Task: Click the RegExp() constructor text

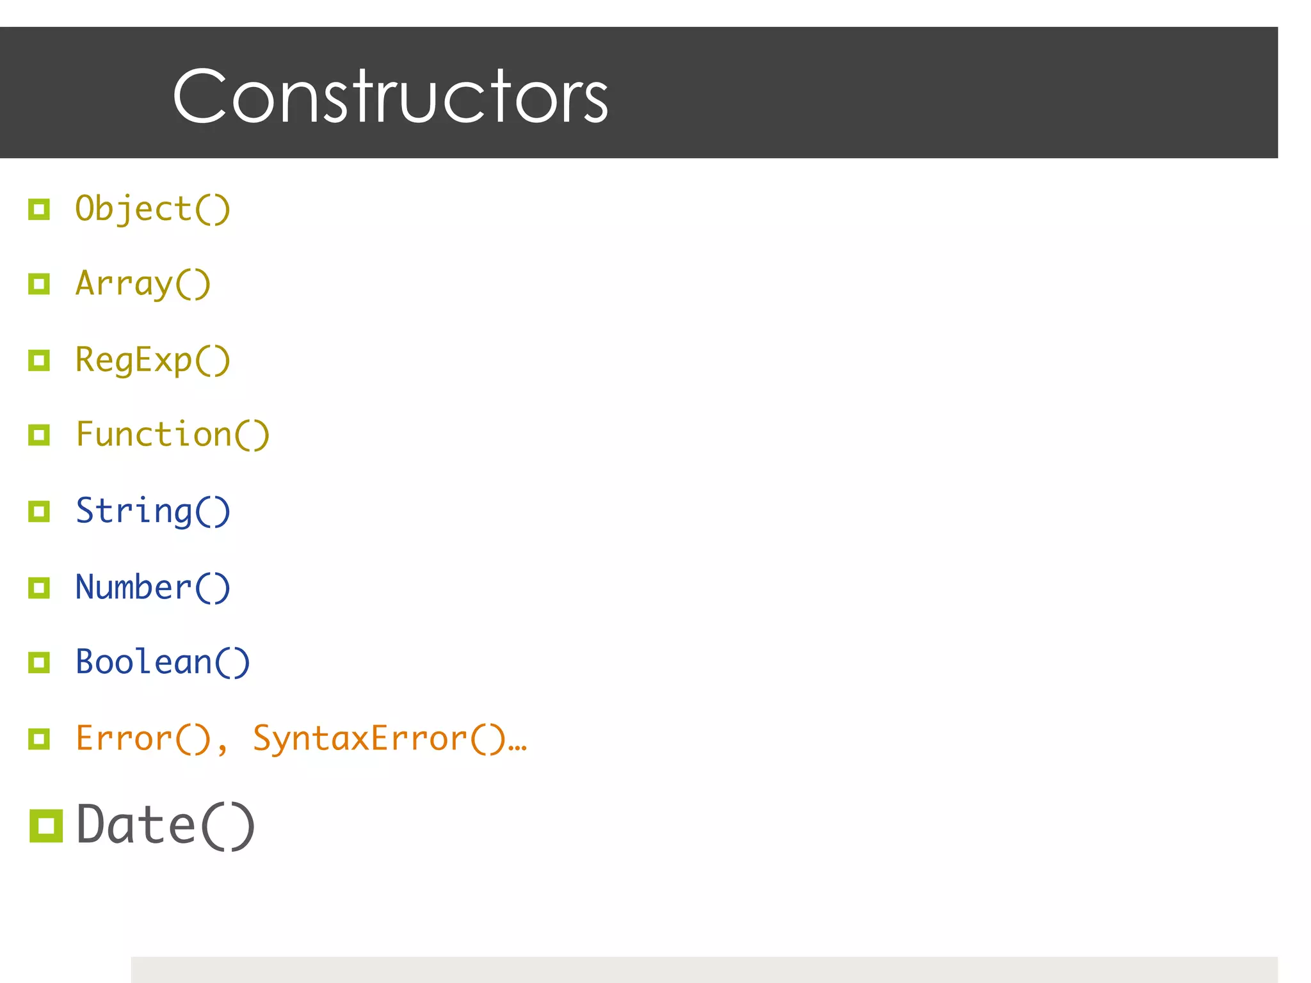Action: point(152,360)
